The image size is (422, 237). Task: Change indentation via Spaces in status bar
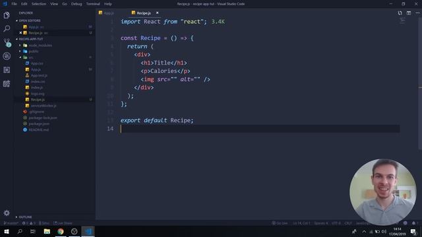click(x=321, y=223)
